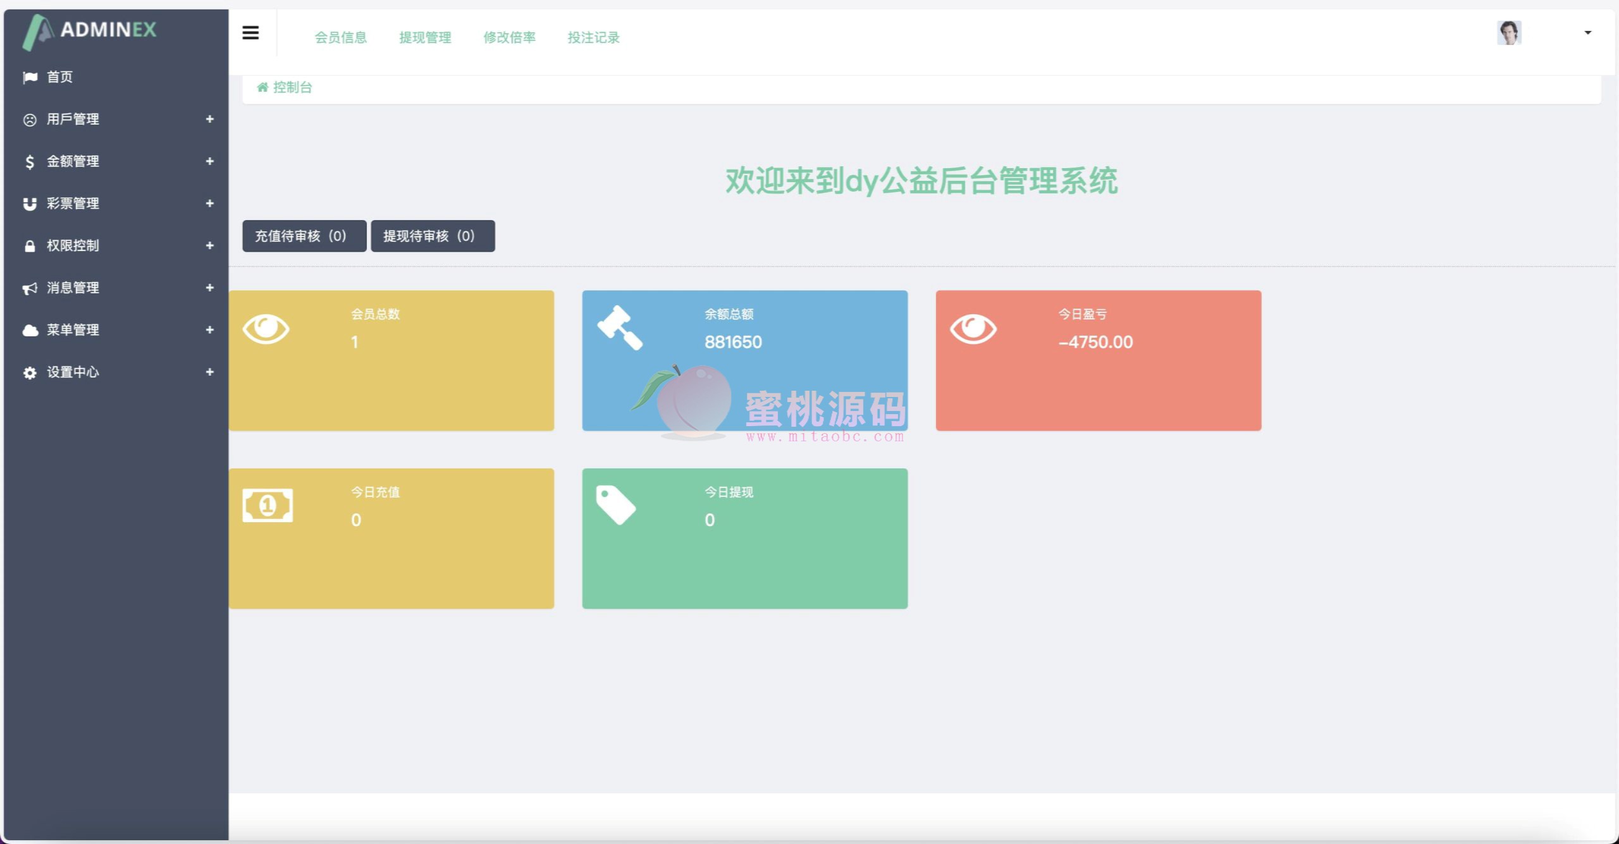The height and width of the screenshot is (844, 1619).
Task: Click the 充值待审核 (0) button
Action: click(x=304, y=236)
